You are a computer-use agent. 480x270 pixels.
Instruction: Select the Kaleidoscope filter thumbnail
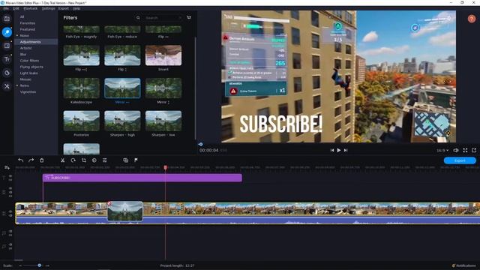coord(82,88)
